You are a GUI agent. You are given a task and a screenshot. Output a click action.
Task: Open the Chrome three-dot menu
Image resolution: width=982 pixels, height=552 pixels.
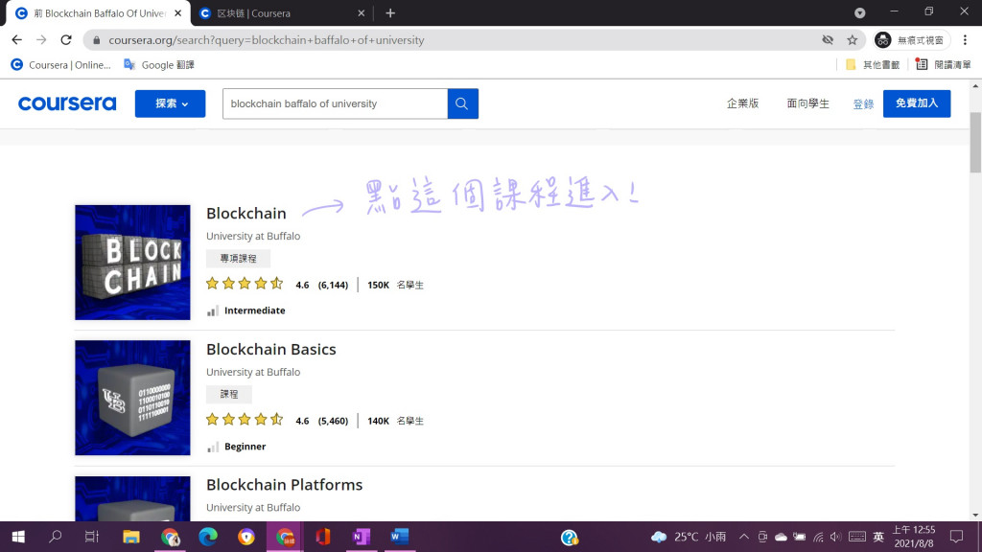[965, 40]
